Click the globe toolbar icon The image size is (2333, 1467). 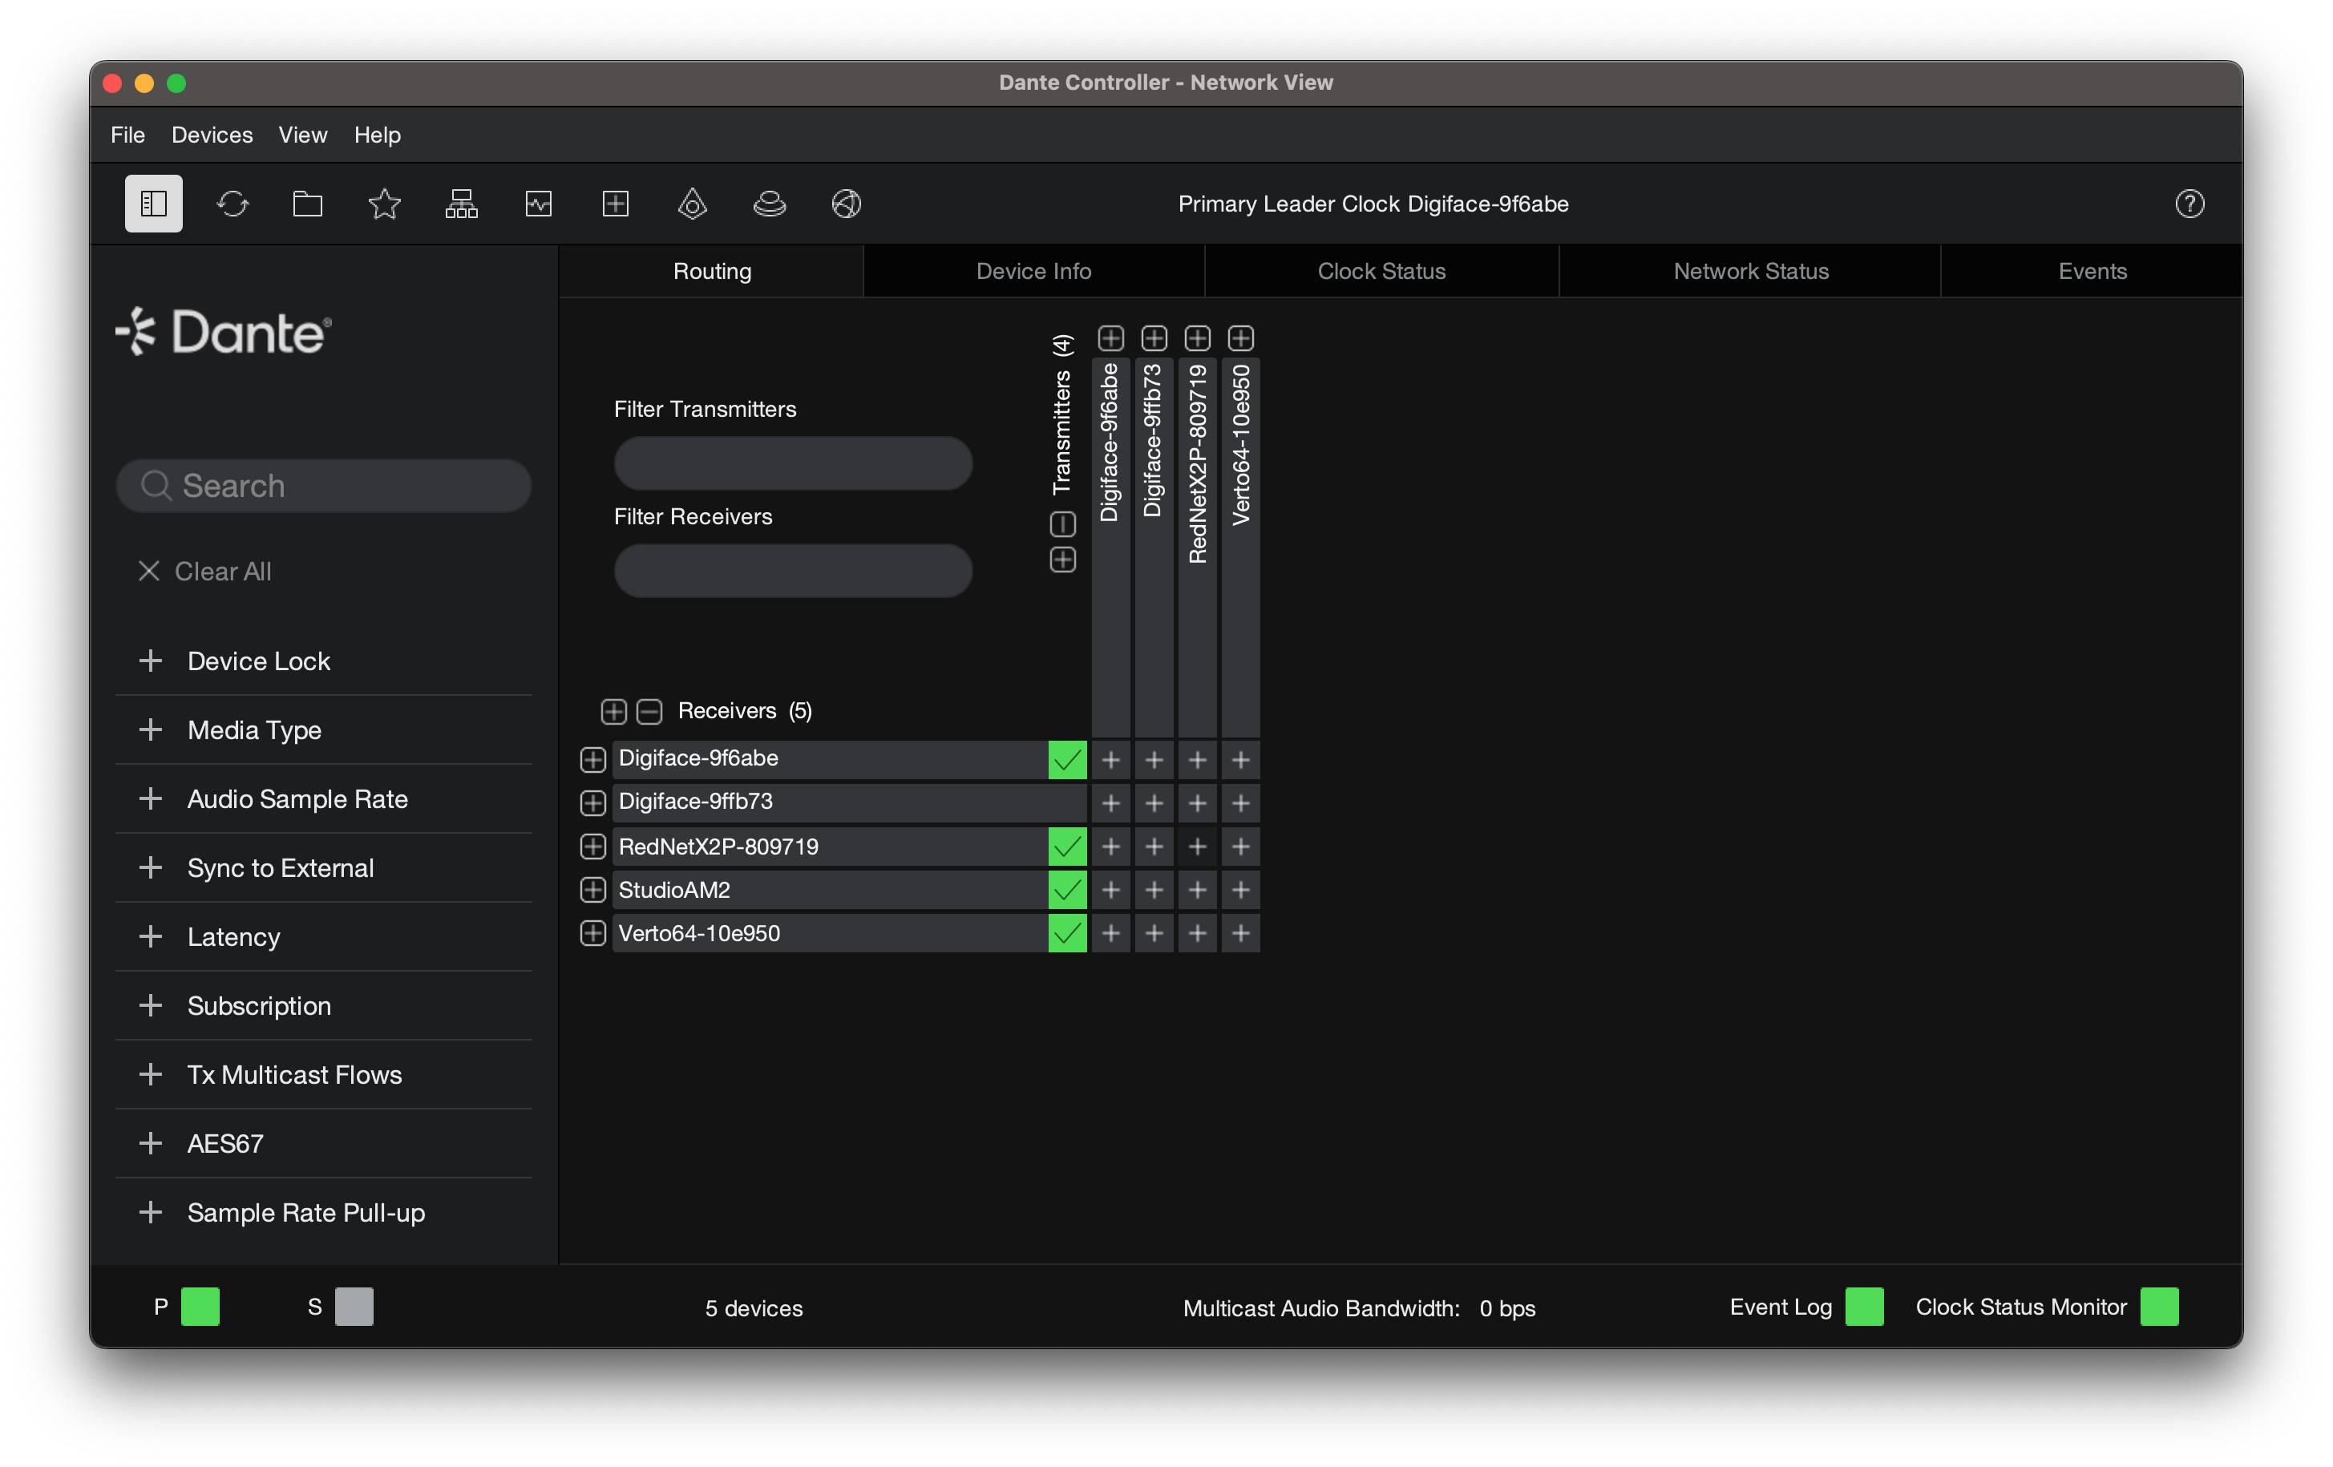(846, 204)
